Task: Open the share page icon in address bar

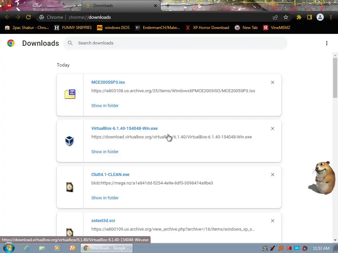Action: [x=275, y=17]
